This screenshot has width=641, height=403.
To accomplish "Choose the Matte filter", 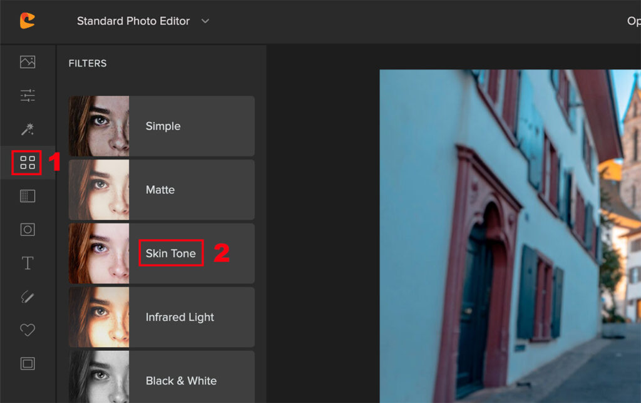I will click(160, 190).
